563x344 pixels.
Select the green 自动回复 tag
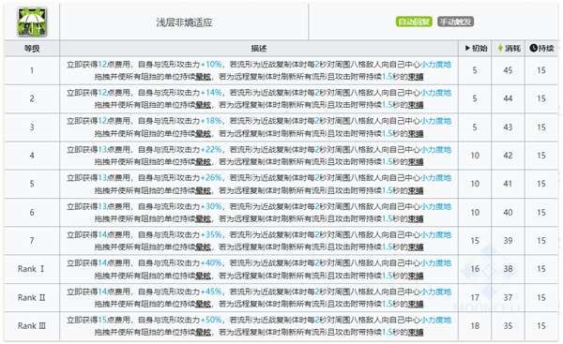[x=414, y=22]
